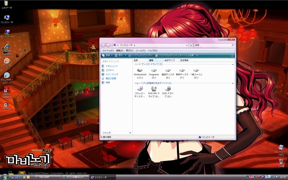
Task: Open the 表示(V) menu
Action: tap(129, 50)
